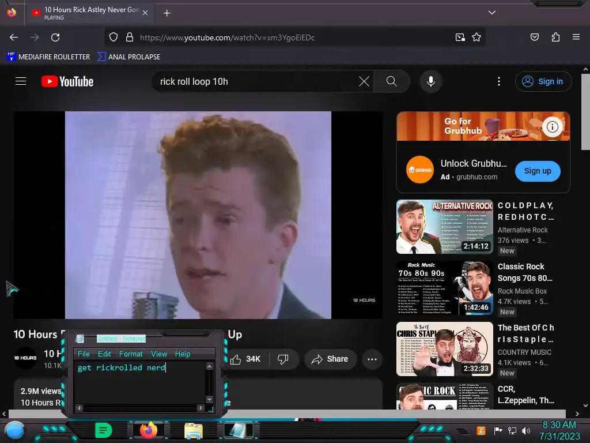Viewport: 590px width, 443px height.
Task: Click the Sign in button
Action: pyautogui.click(x=543, y=81)
